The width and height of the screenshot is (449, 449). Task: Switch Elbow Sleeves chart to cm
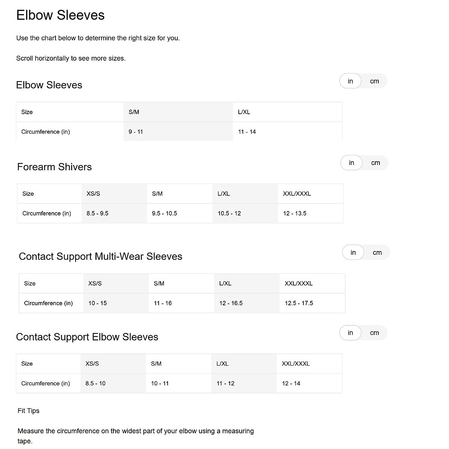[x=375, y=81]
